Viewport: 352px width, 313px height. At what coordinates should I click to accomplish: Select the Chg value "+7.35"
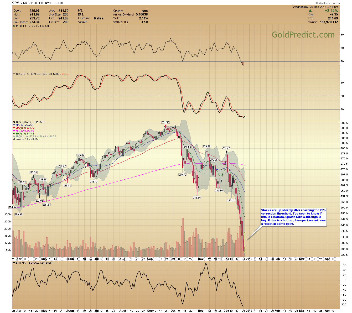point(333,14)
